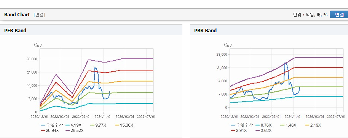Toggle the 0.76X series in PBR legend
This screenshot has height=138, width=348.
(263, 125)
